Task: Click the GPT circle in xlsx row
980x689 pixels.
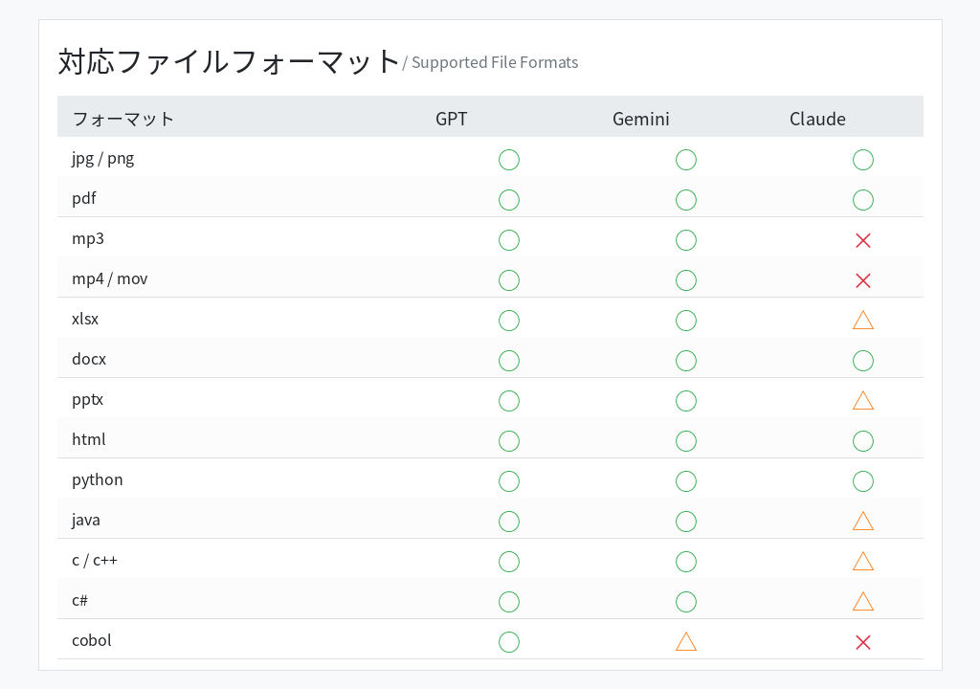Action: click(x=509, y=321)
